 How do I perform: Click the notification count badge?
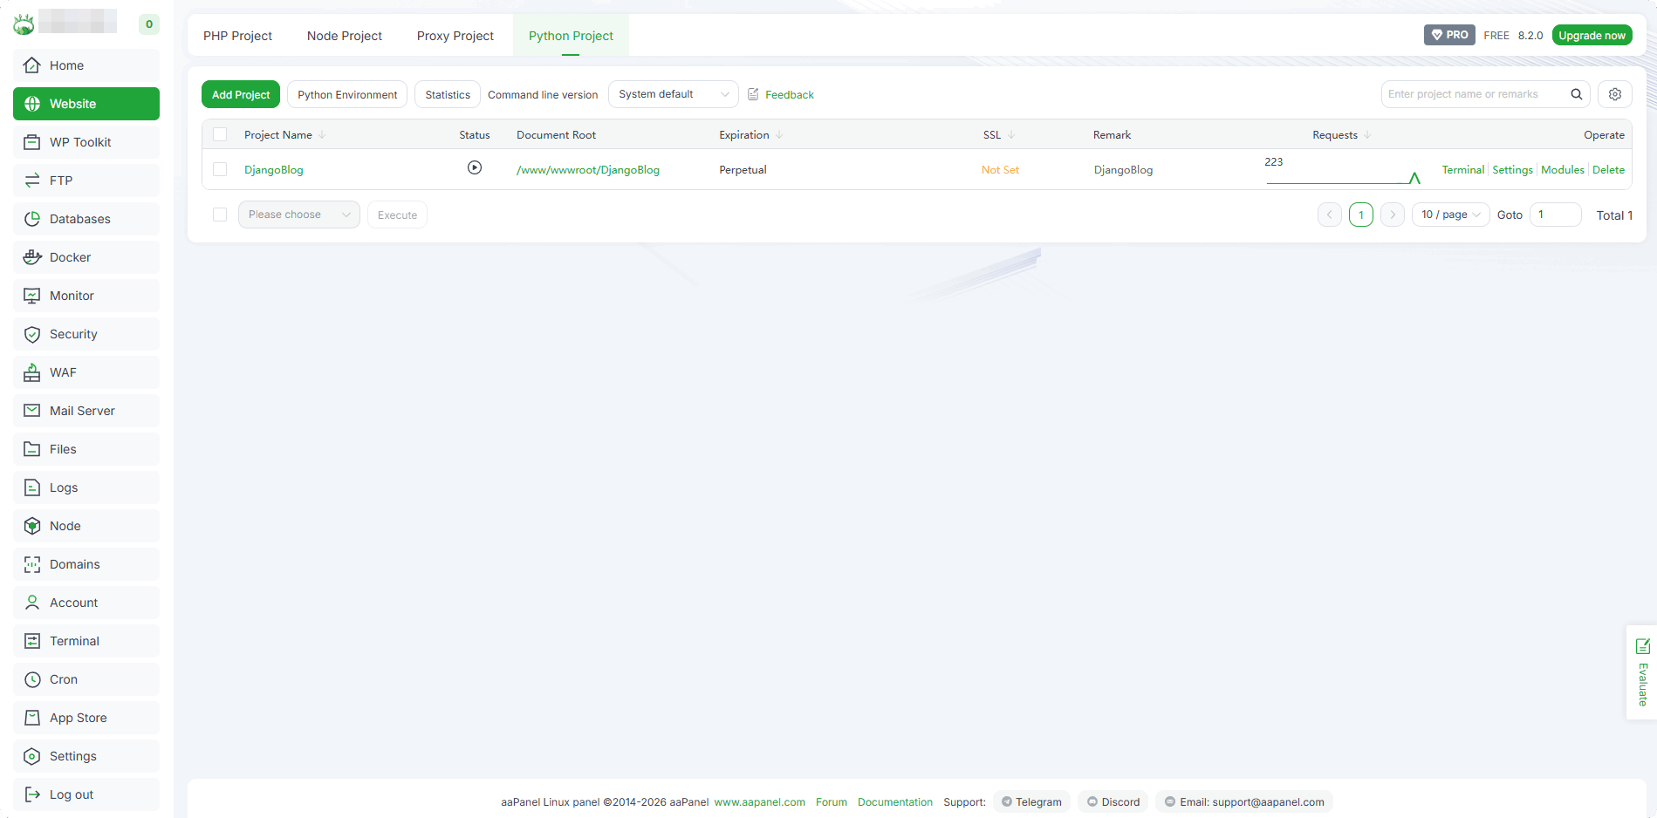click(149, 24)
